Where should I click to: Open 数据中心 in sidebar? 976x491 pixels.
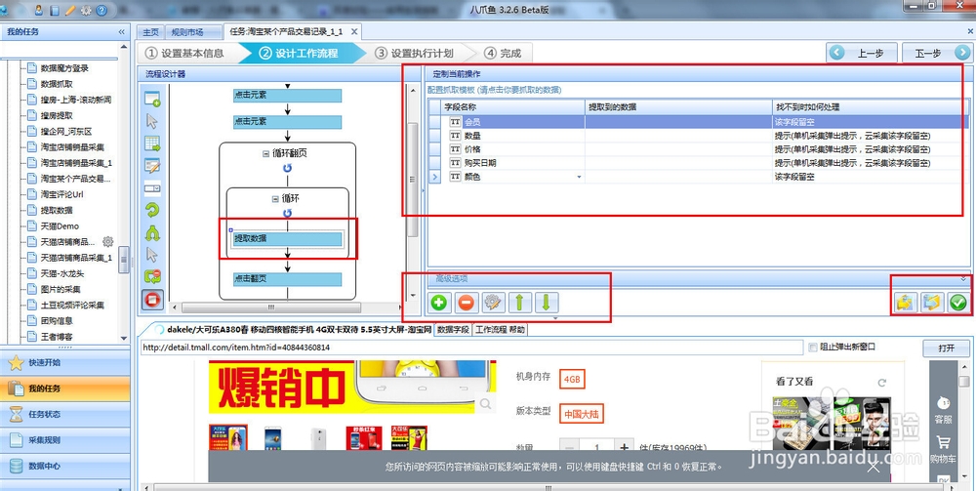(64, 466)
